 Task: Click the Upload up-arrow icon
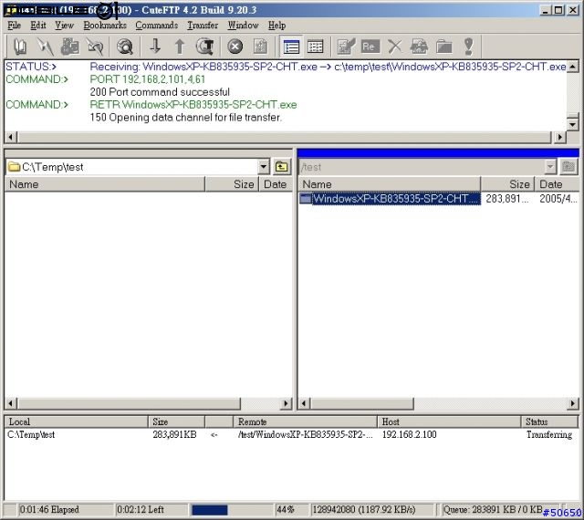[180, 47]
